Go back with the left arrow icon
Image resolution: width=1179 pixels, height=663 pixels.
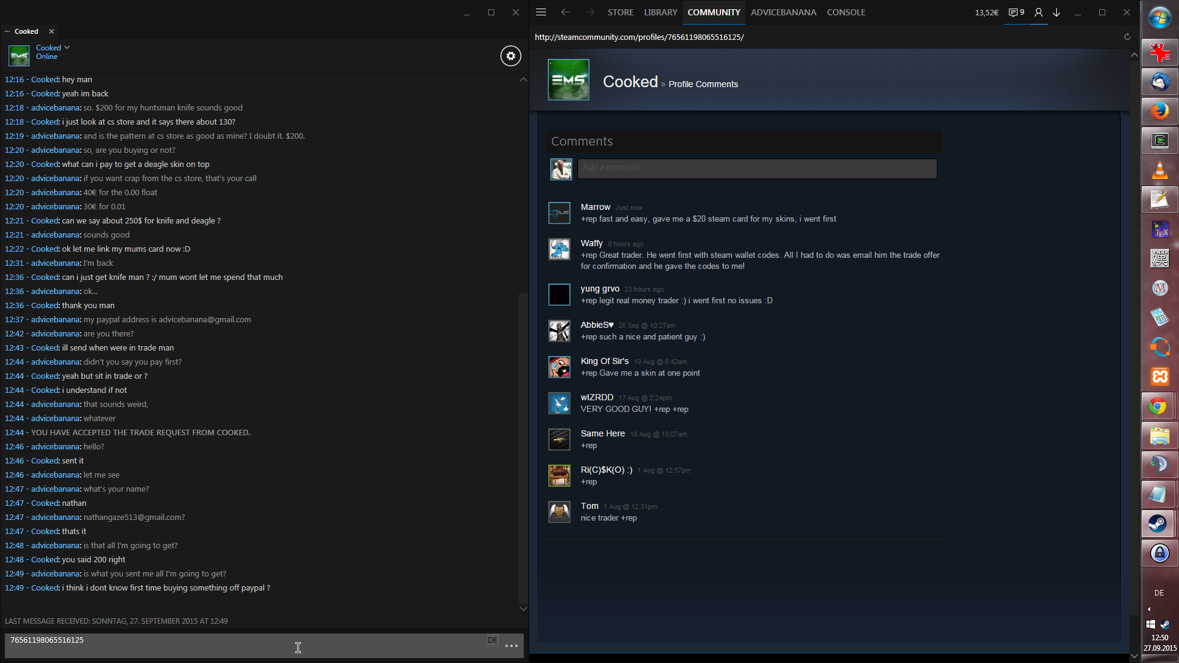coord(566,12)
